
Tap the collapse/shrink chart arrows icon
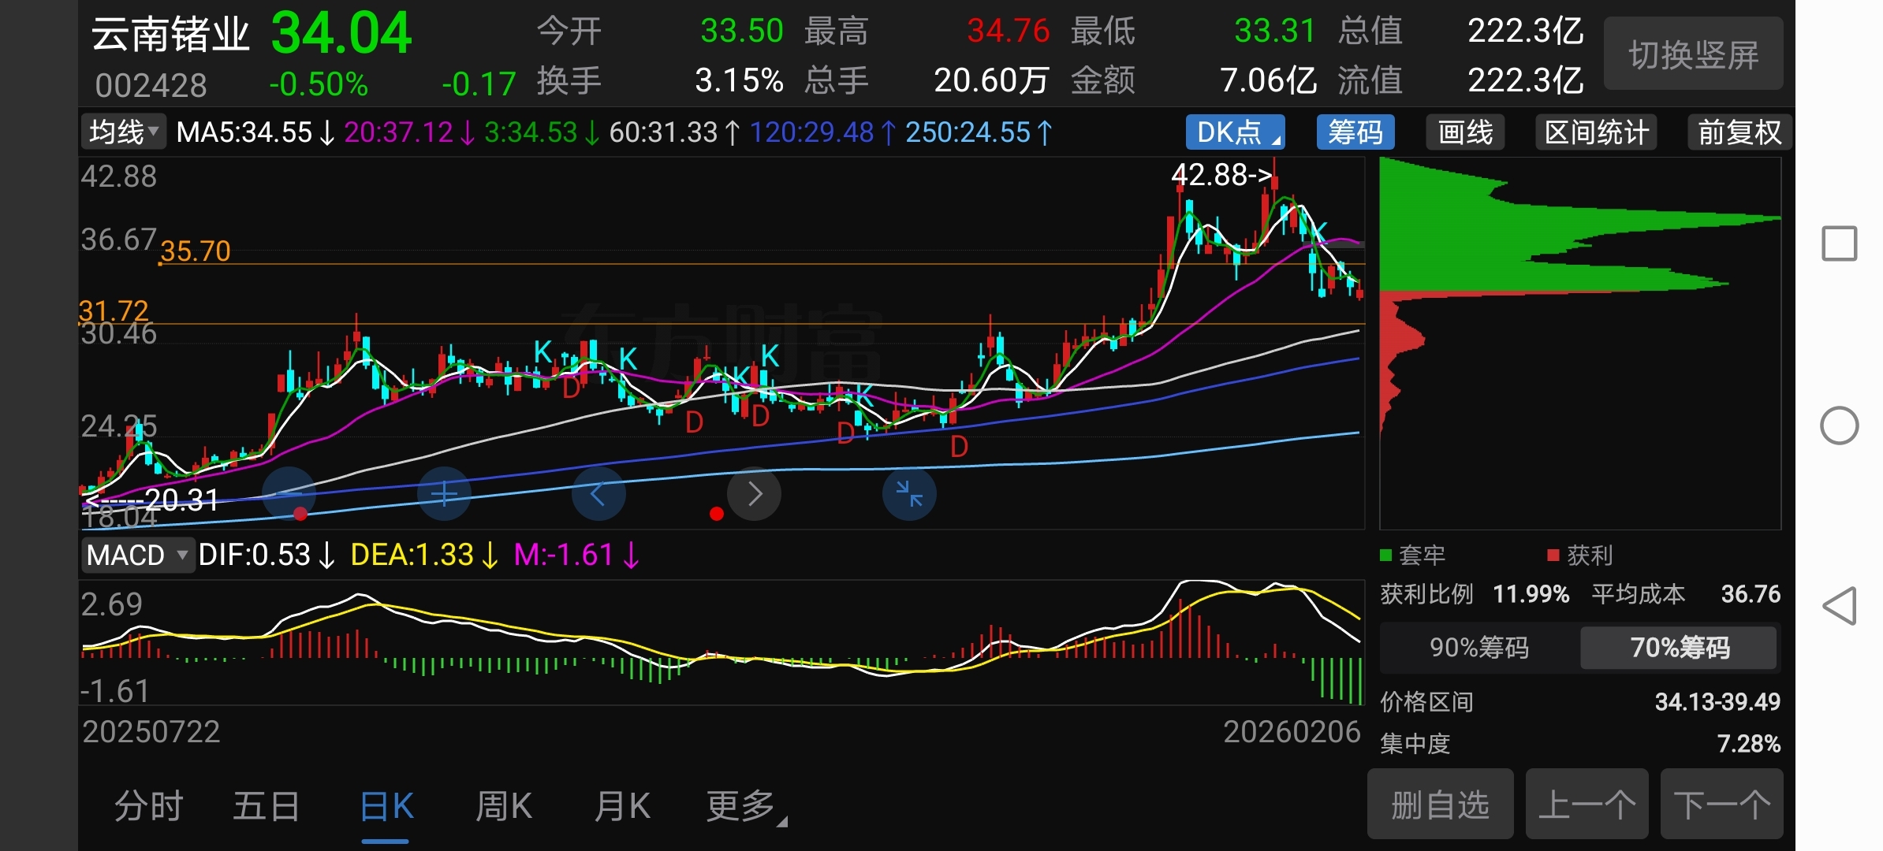(x=909, y=494)
